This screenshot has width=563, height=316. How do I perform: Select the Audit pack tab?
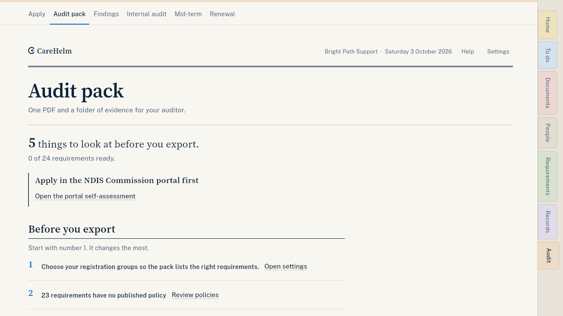tap(69, 14)
